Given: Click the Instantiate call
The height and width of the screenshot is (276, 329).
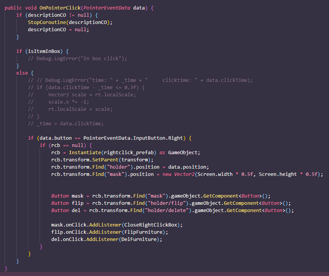Looking at the screenshot, I should point(85,153).
